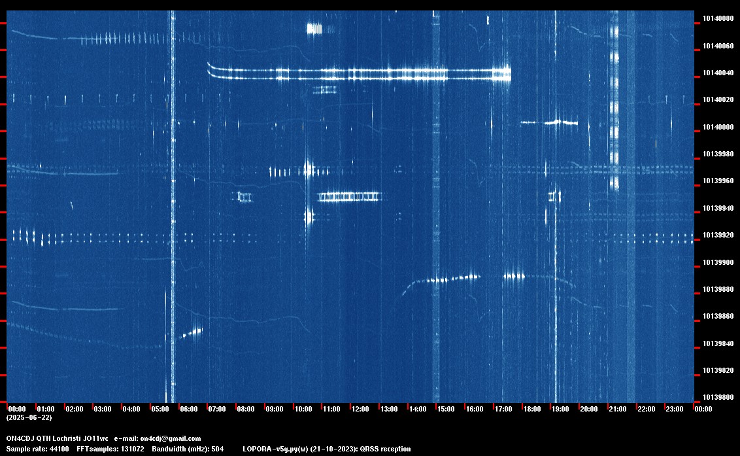Click the 10140040 frequency label

click(x=718, y=73)
